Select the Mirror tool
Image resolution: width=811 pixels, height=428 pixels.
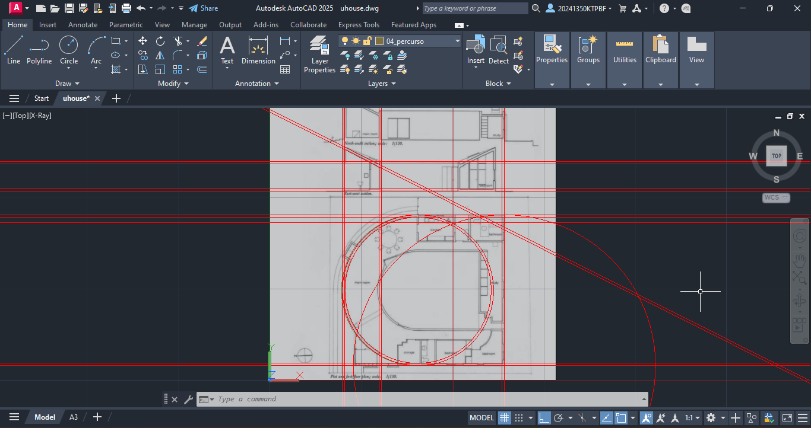coord(160,55)
